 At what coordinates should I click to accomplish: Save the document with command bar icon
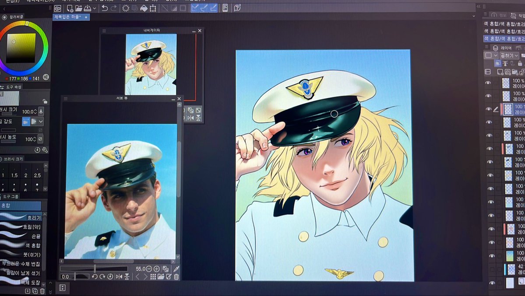[x=88, y=8]
